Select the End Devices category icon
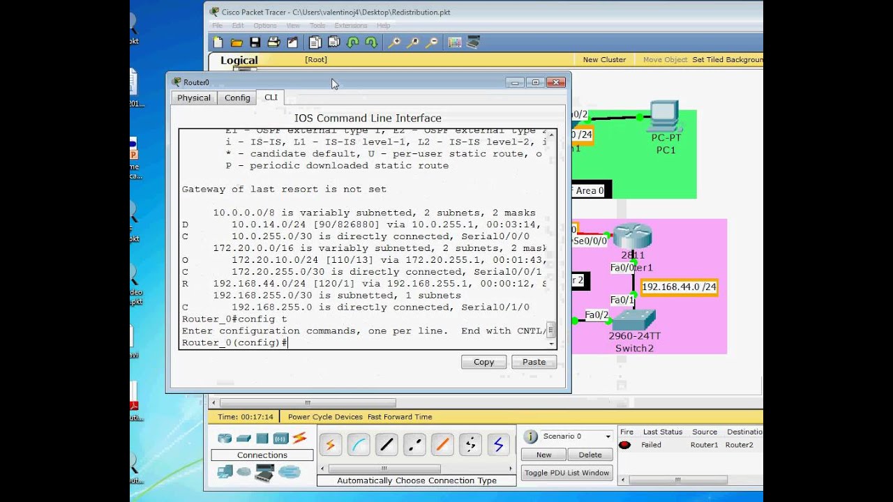This screenshot has width=893, height=502. pos(225,472)
